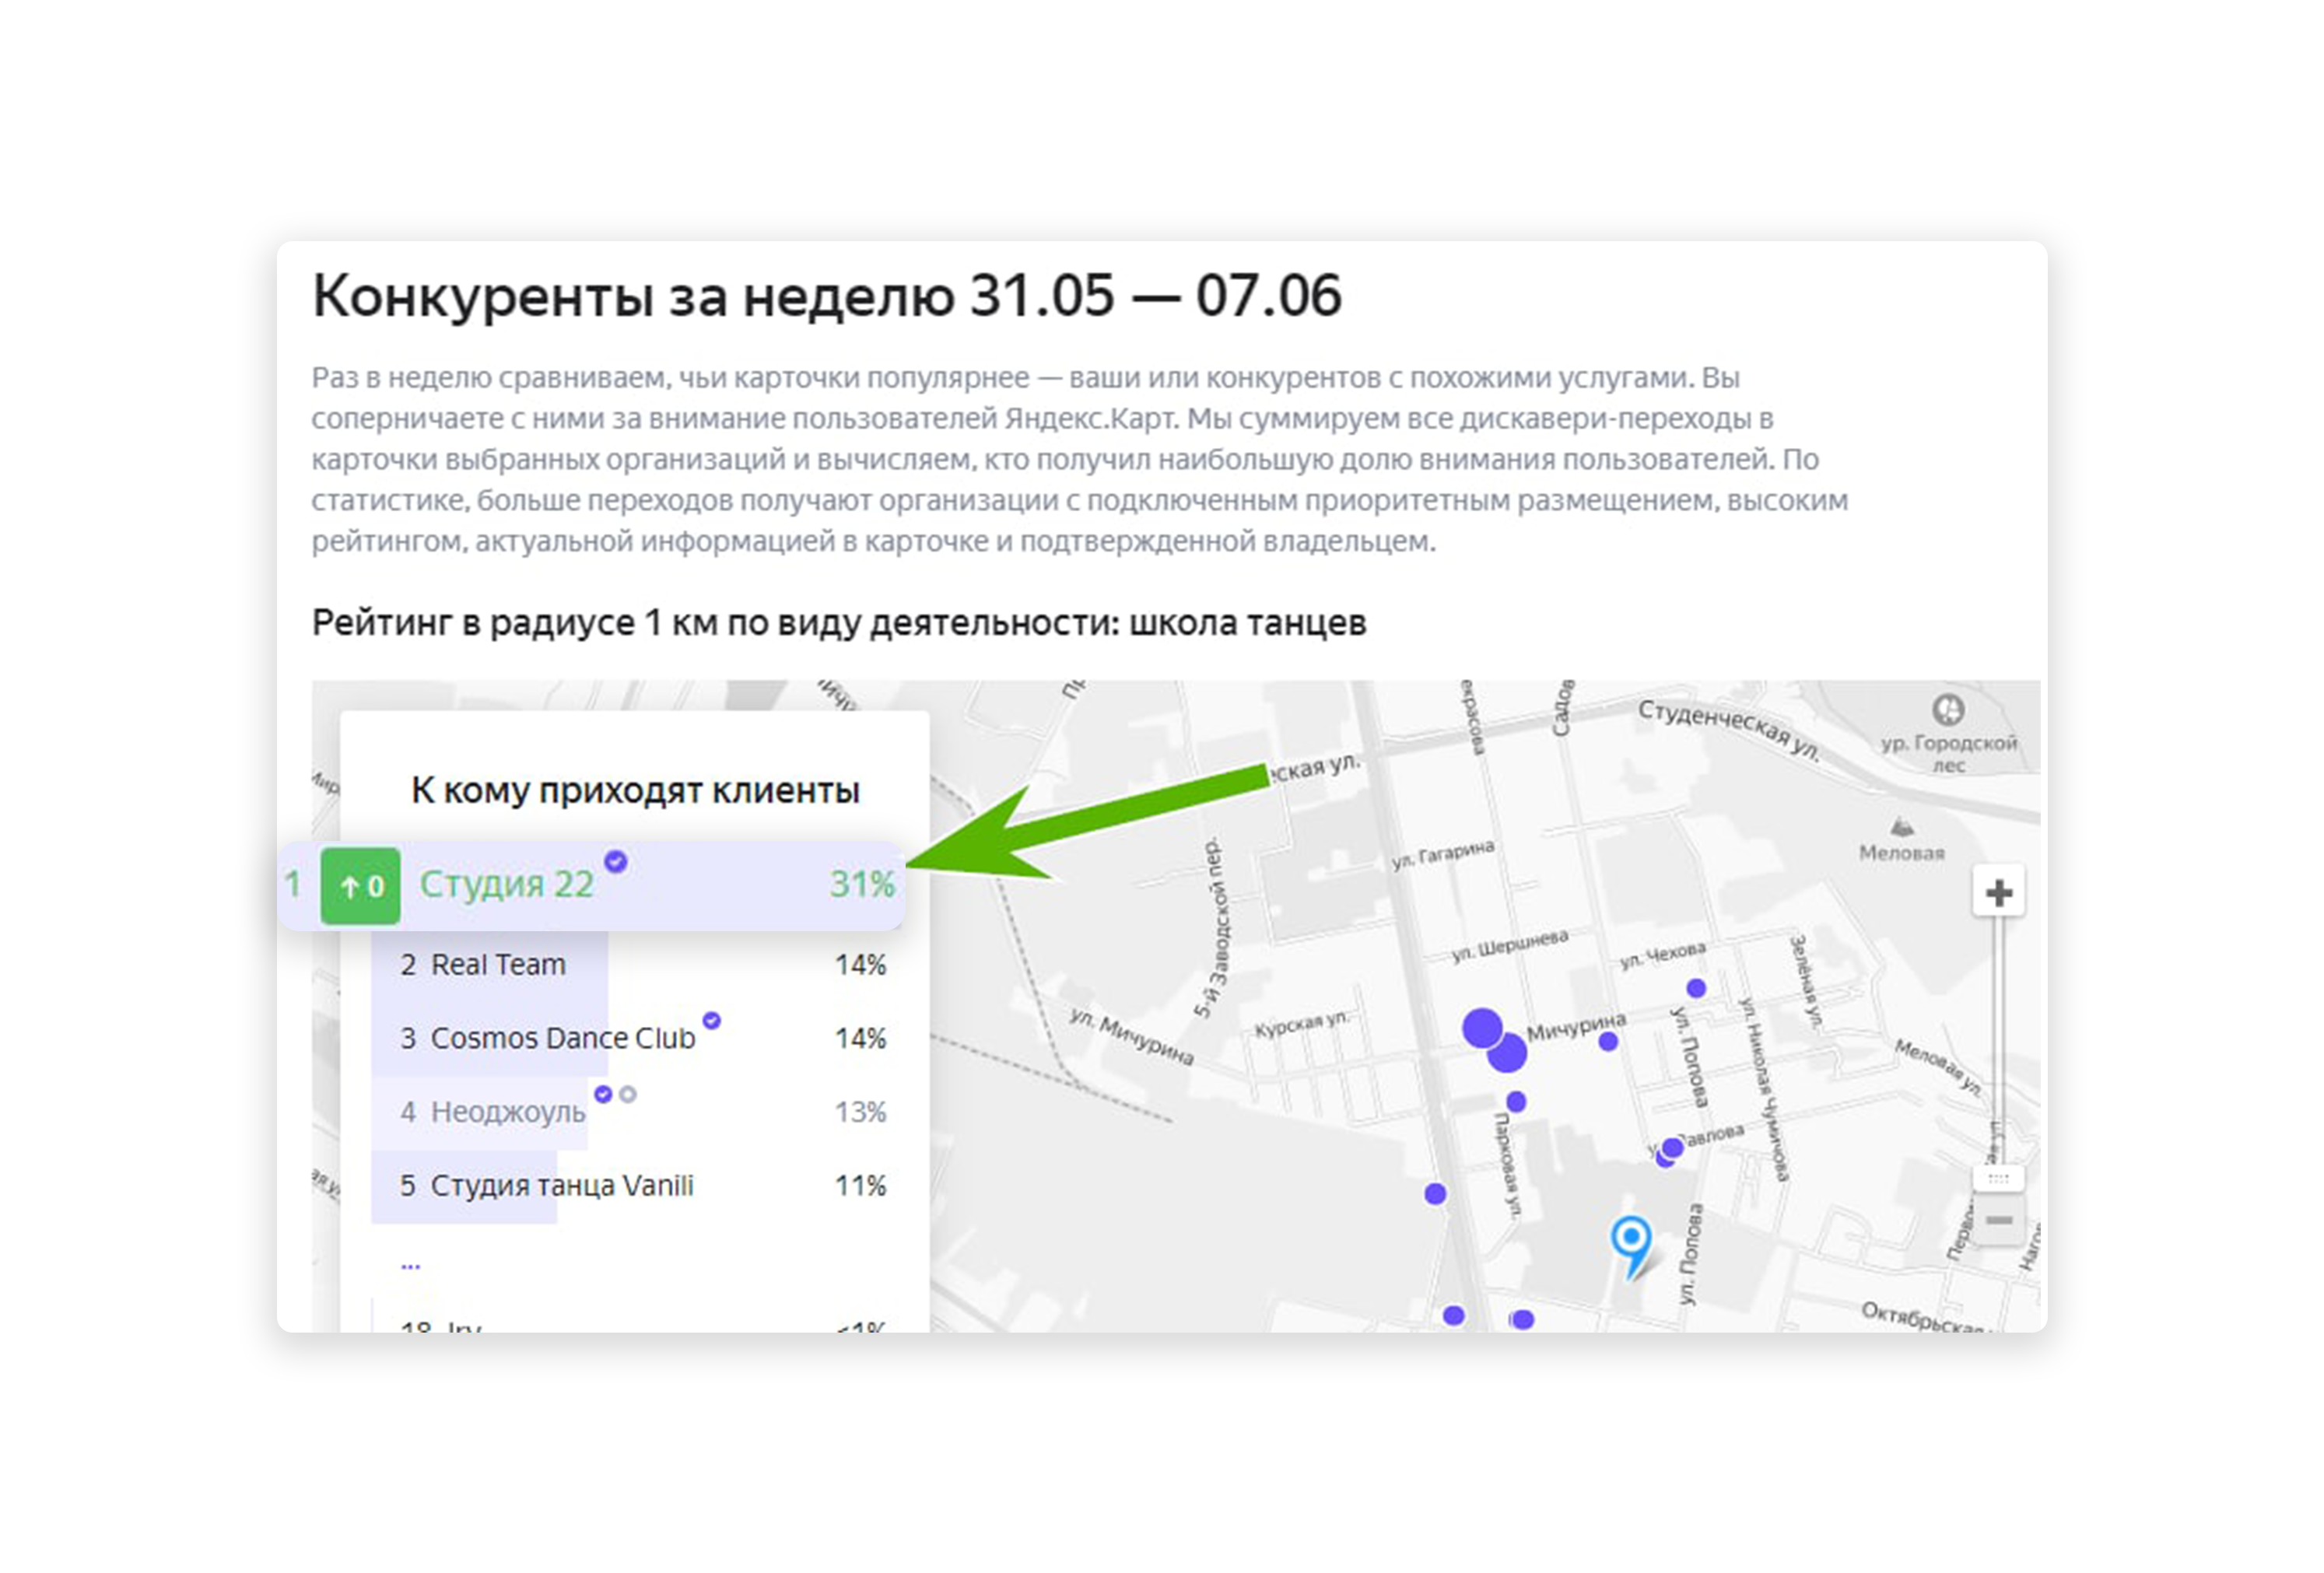The width and height of the screenshot is (2324, 1573).
Task: Click the largest purple competitor dot
Action: tap(1482, 1028)
